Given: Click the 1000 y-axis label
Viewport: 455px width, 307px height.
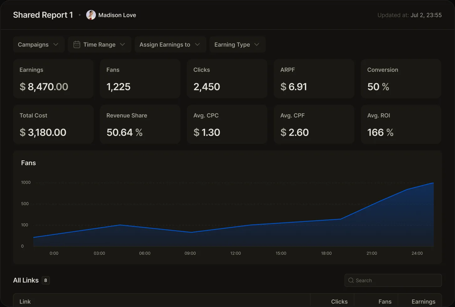Looking at the screenshot, I should pyautogui.click(x=26, y=182).
